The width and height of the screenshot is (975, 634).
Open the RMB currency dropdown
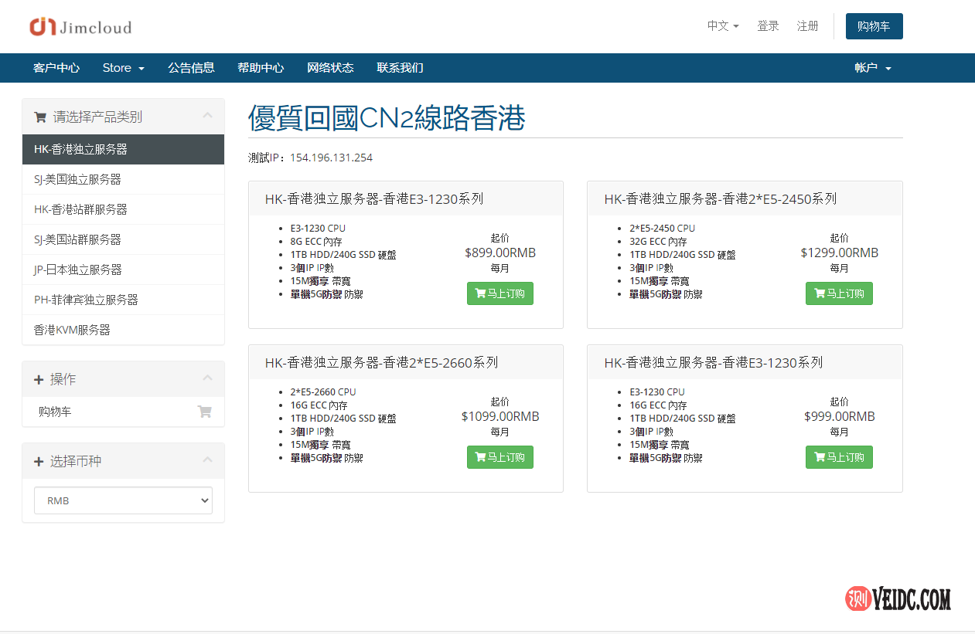point(123,500)
